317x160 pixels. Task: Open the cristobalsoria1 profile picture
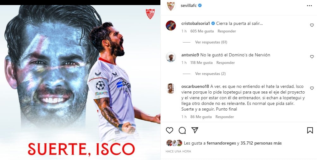[171, 26]
